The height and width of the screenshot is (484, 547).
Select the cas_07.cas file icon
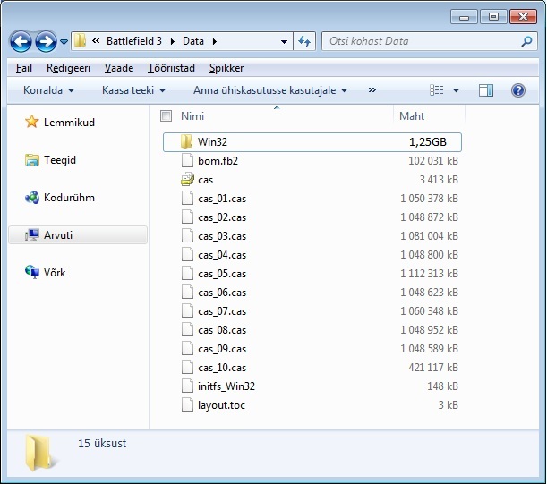click(x=187, y=311)
